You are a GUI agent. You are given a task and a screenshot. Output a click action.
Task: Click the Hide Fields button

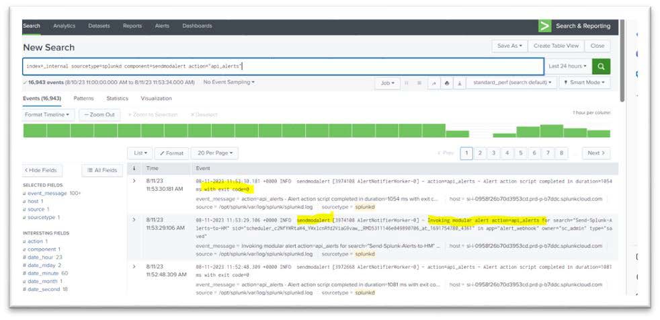point(42,170)
